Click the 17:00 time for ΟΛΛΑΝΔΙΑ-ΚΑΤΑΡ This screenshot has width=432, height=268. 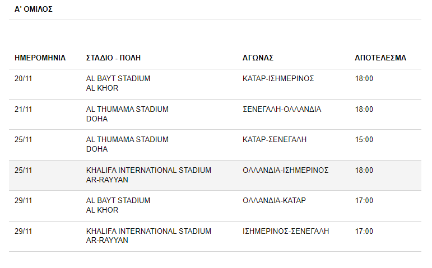tap(364, 201)
